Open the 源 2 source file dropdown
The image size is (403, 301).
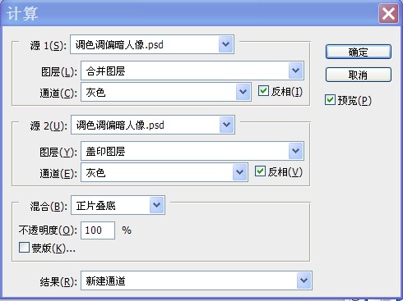point(153,125)
